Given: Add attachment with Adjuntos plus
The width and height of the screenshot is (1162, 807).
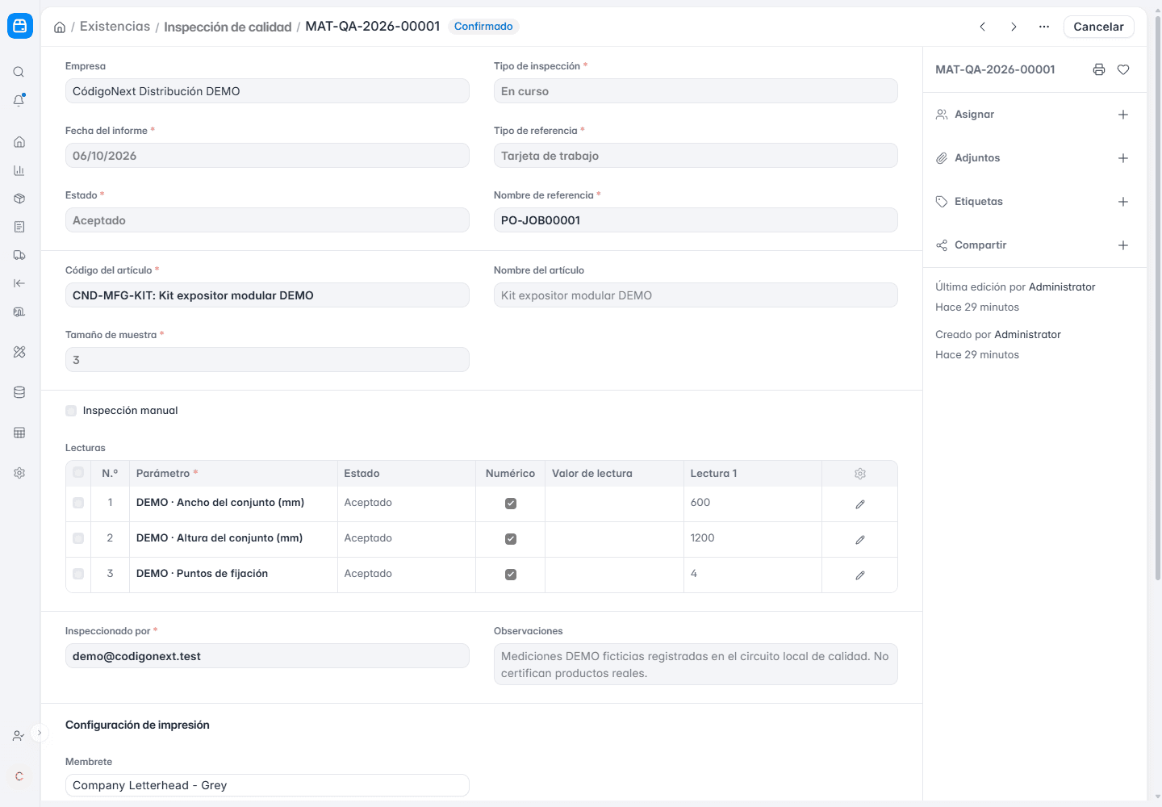Looking at the screenshot, I should click(1123, 158).
